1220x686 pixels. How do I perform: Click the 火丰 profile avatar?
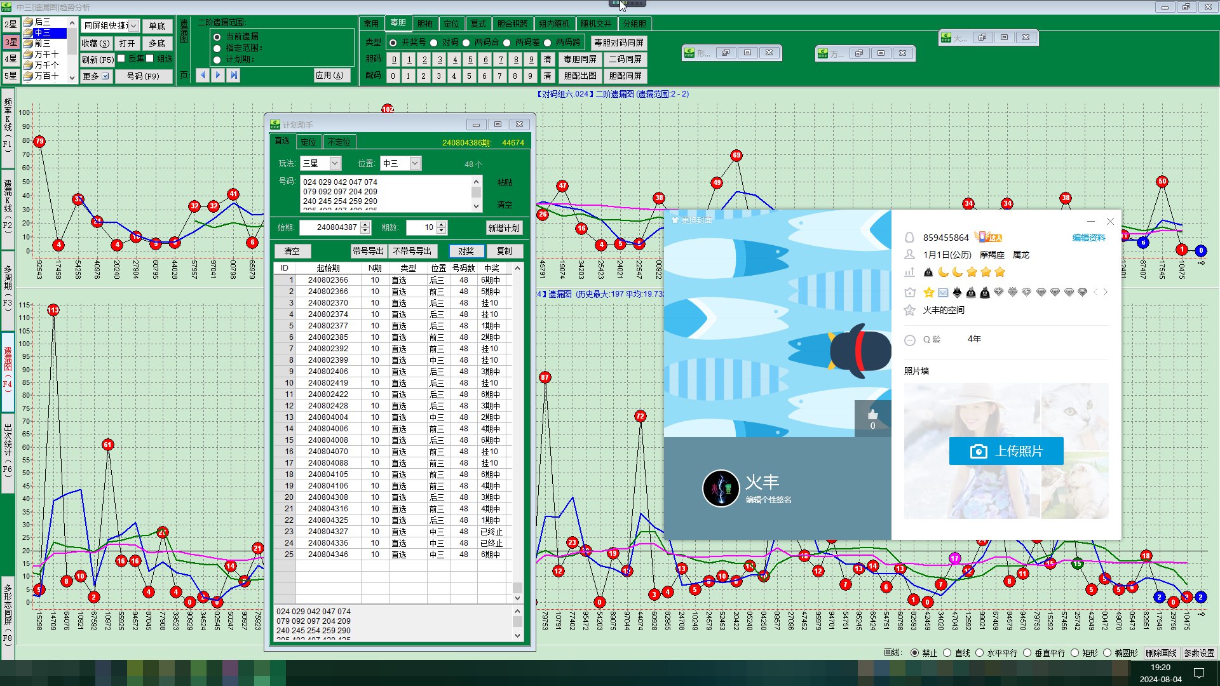(x=721, y=488)
